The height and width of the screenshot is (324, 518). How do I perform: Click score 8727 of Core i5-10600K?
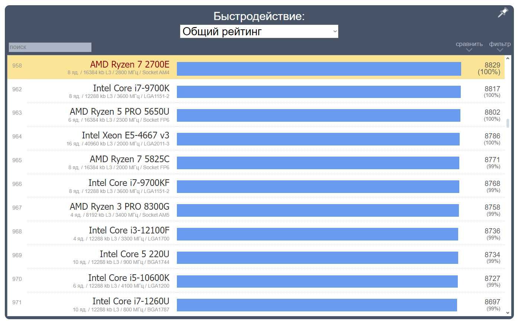[x=492, y=278]
